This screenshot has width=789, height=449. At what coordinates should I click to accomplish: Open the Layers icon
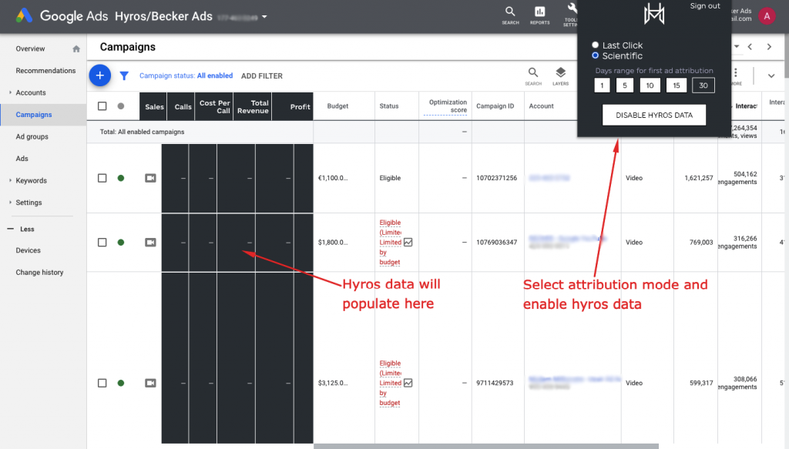pyautogui.click(x=561, y=76)
